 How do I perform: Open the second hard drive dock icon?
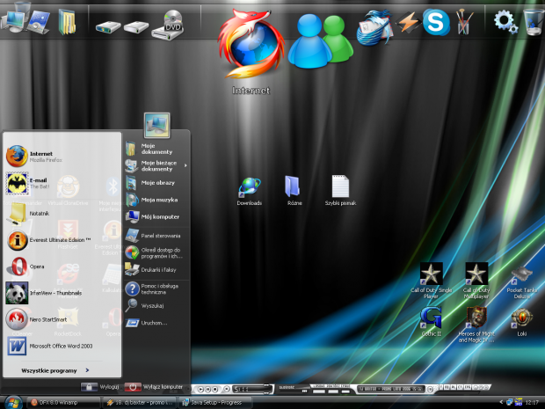pyautogui.click(x=136, y=26)
